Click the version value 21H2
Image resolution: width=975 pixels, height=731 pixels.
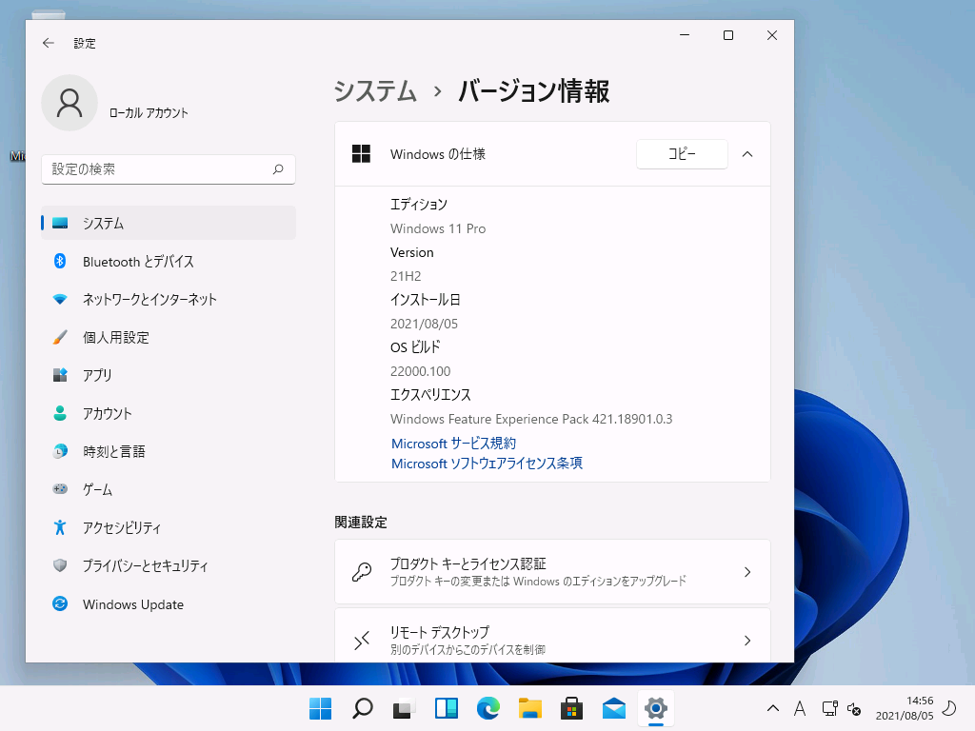point(406,276)
